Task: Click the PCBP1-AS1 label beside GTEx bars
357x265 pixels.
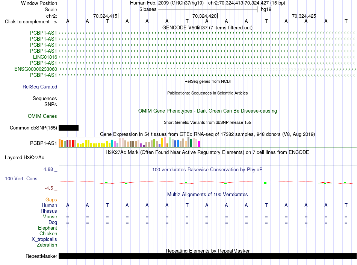Action: click(44, 143)
